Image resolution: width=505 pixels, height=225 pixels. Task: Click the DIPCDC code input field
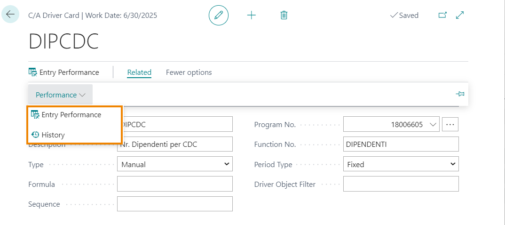(176, 124)
